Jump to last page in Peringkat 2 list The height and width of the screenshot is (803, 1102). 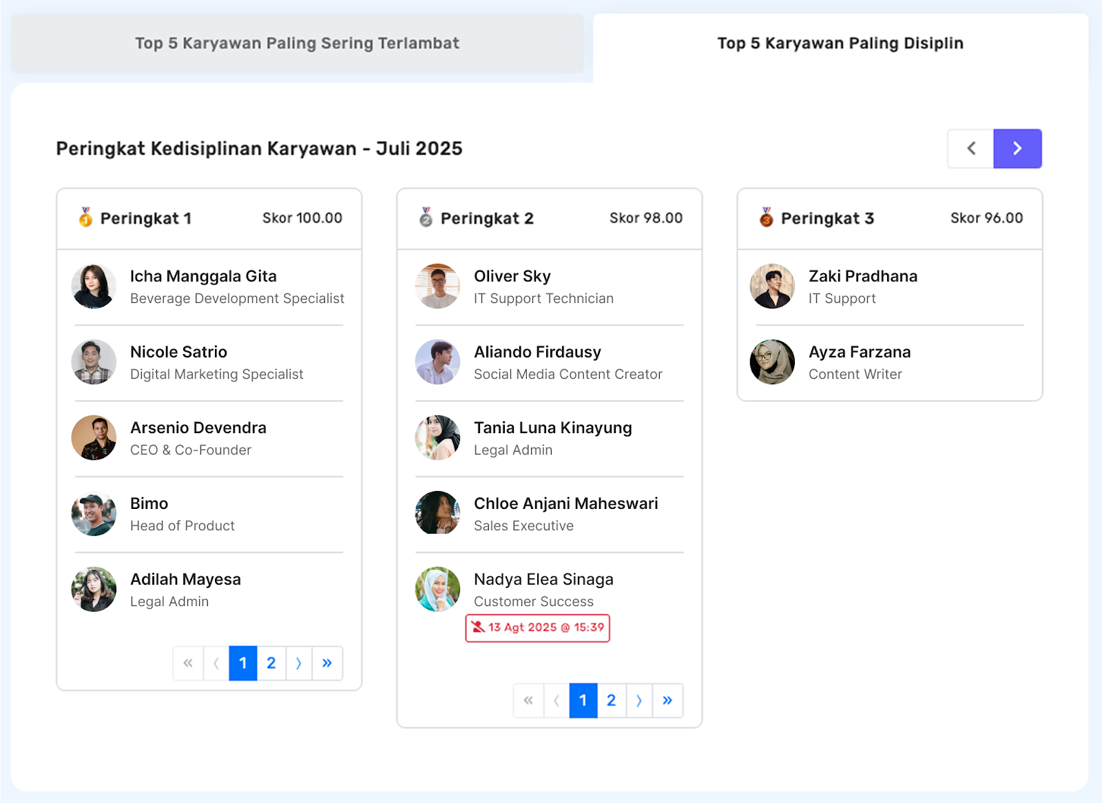667,700
